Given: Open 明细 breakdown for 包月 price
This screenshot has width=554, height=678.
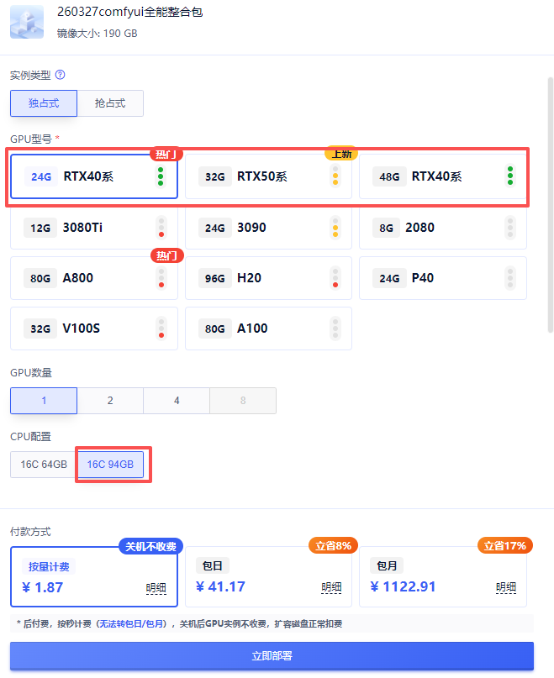Looking at the screenshot, I should [x=505, y=587].
